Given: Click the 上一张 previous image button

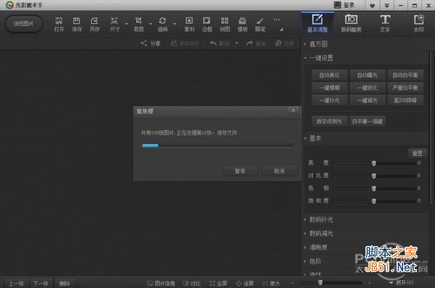Looking at the screenshot, I should point(17,283).
